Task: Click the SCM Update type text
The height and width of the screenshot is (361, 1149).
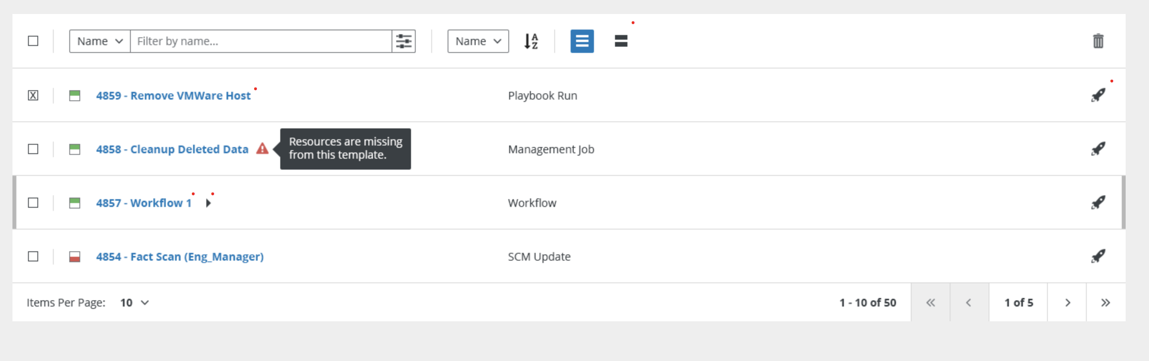Action: [x=539, y=256]
